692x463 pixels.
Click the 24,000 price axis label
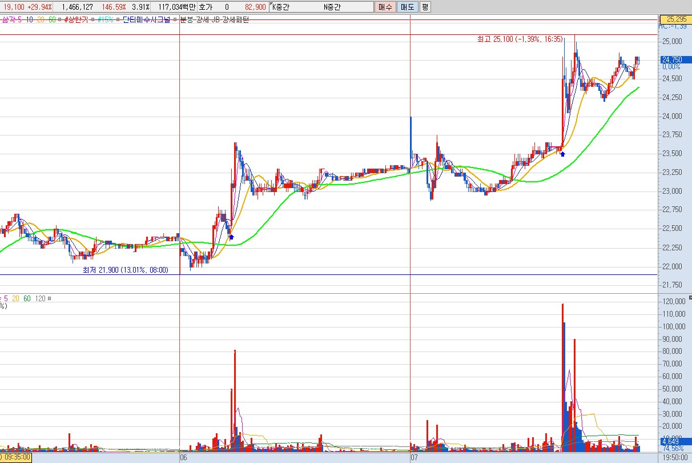click(x=671, y=117)
